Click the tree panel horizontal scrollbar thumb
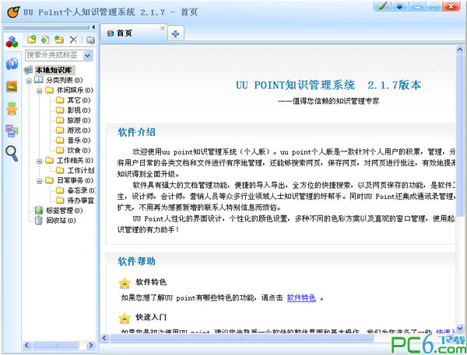The height and width of the screenshot is (355, 467). click(x=56, y=345)
